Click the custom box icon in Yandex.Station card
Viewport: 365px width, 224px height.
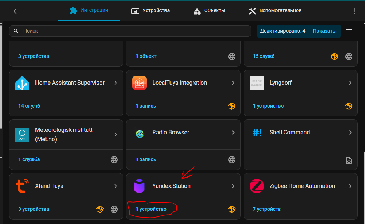232,209
